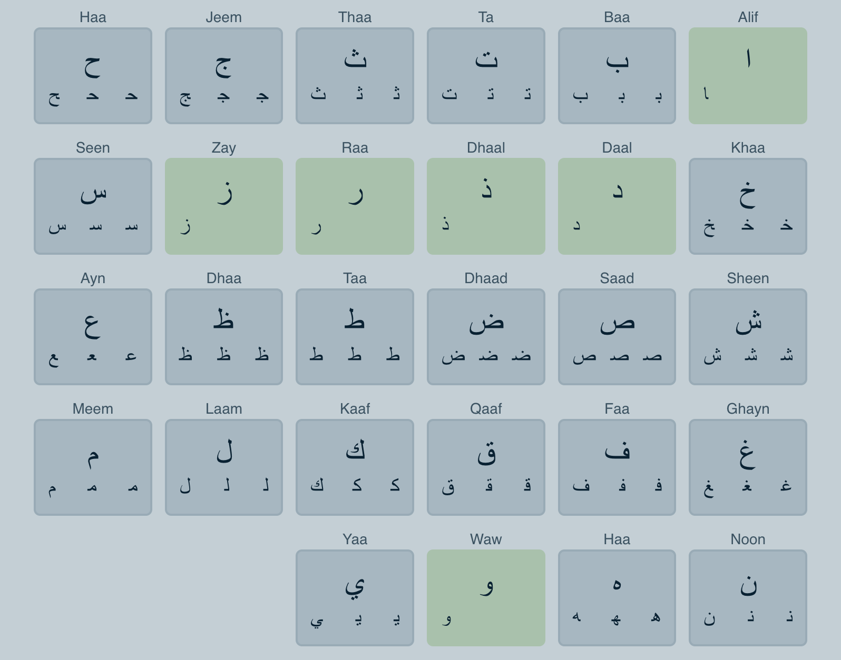Select the Dhaad letter card

pos(485,337)
